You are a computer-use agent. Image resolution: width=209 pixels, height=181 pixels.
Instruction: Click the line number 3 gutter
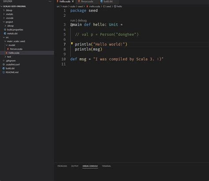click(x=64, y=25)
